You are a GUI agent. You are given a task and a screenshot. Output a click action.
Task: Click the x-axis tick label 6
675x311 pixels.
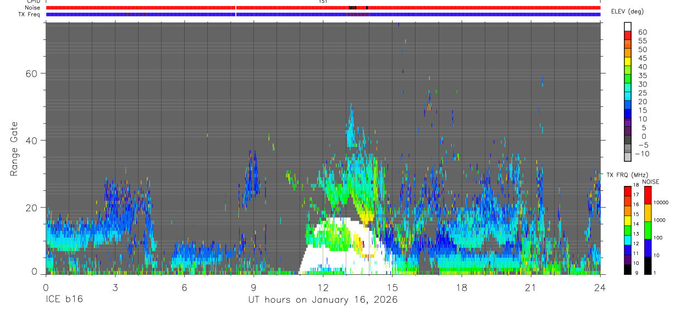coord(184,287)
